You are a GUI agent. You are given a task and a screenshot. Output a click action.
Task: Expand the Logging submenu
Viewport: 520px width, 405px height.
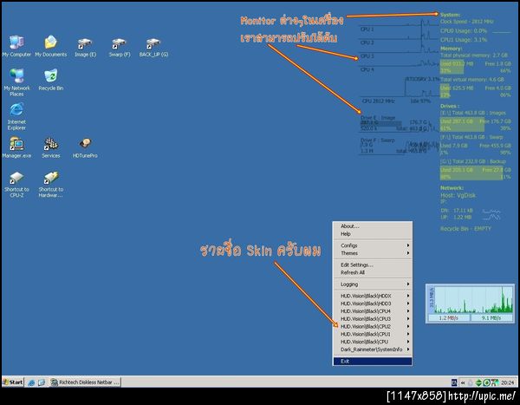[x=373, y=284]
